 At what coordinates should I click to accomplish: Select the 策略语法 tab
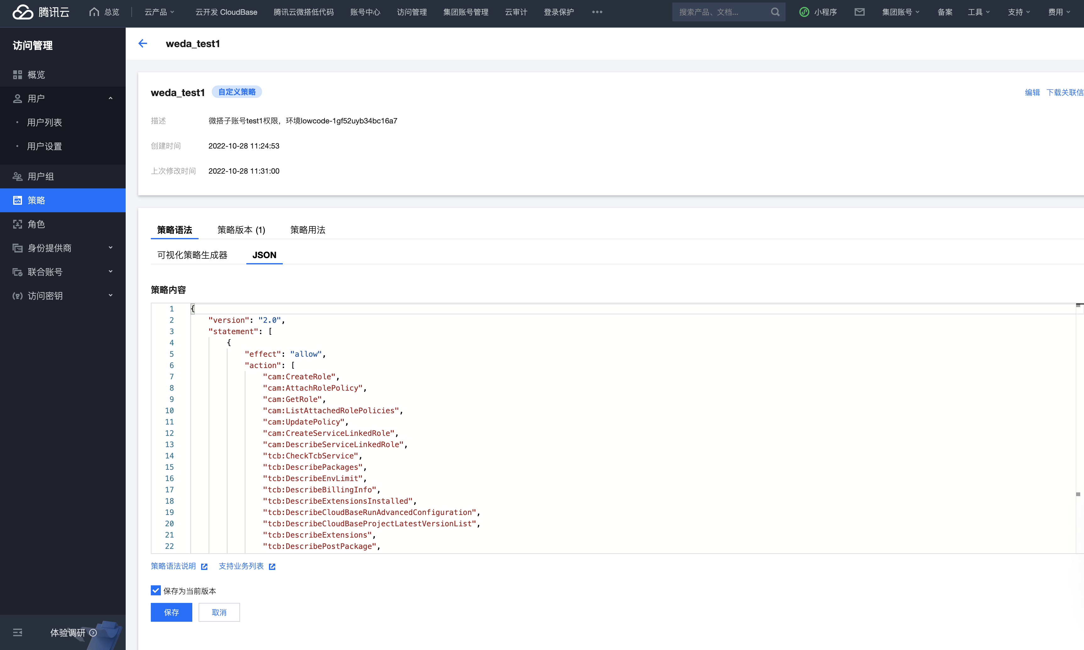coord(174,230)
